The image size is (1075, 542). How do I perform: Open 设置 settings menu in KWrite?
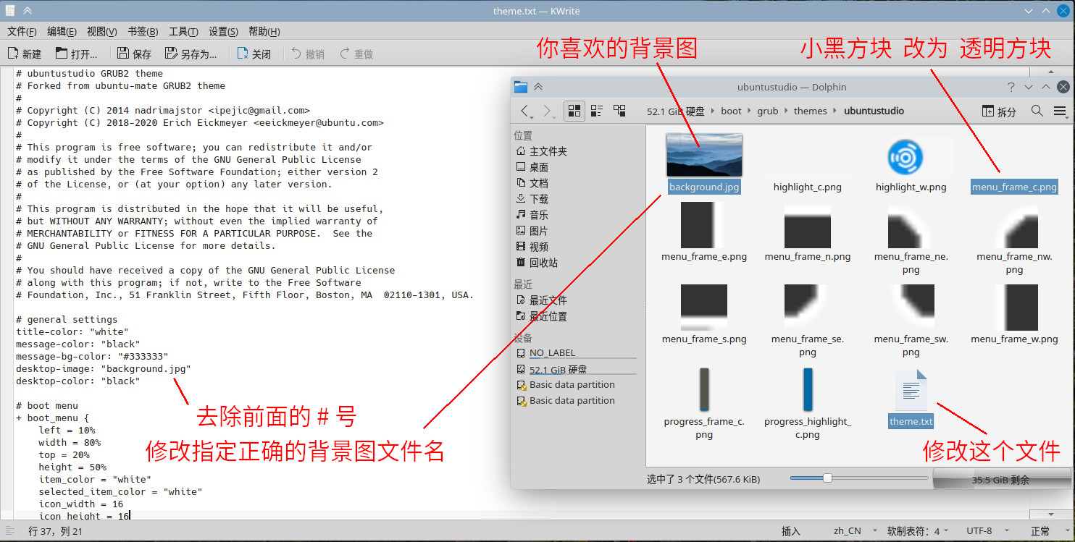(x=223, y=31)
